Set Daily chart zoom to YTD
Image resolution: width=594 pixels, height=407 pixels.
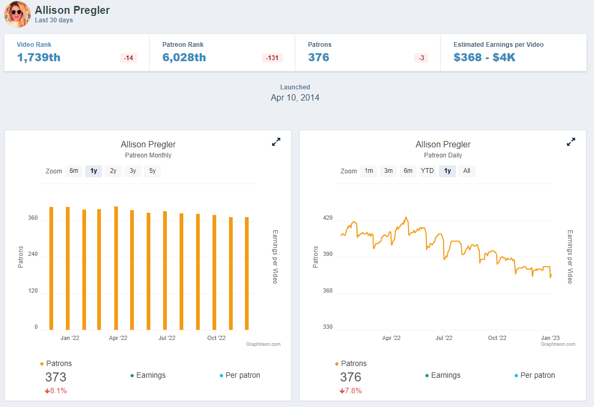(x=427, y=171)
